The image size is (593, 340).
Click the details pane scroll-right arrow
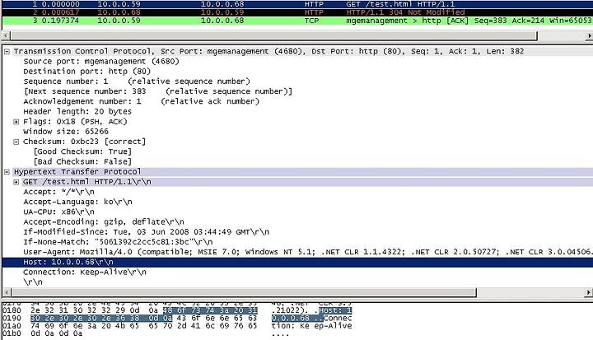[589, 292]
